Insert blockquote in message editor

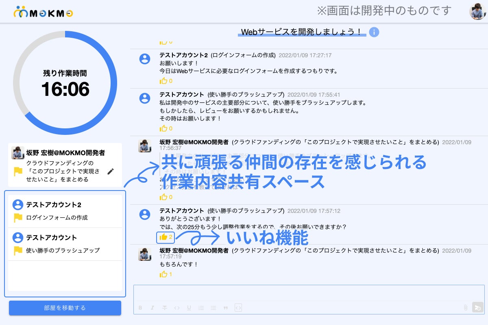(225, 308)
